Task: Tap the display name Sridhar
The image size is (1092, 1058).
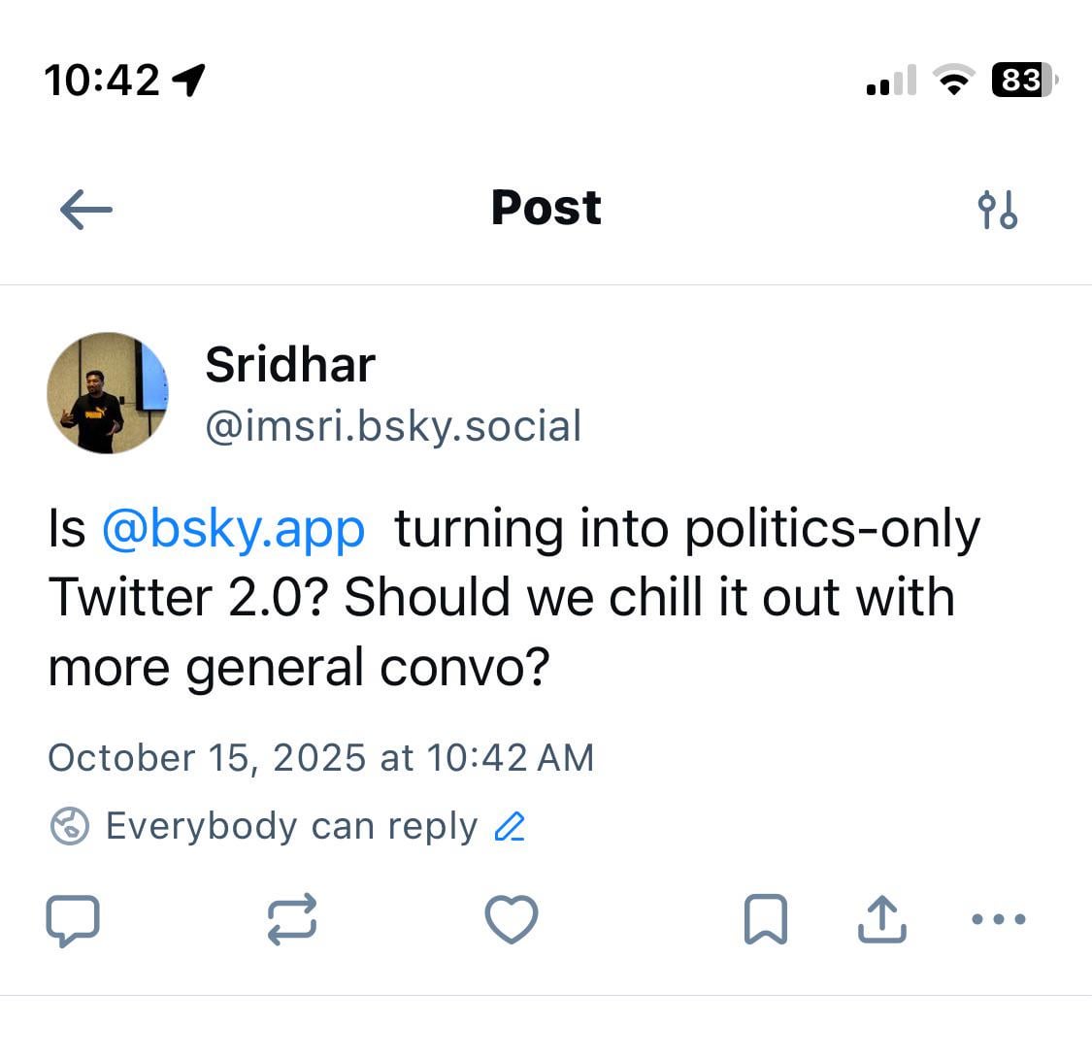Action: [x=289, y=365]
